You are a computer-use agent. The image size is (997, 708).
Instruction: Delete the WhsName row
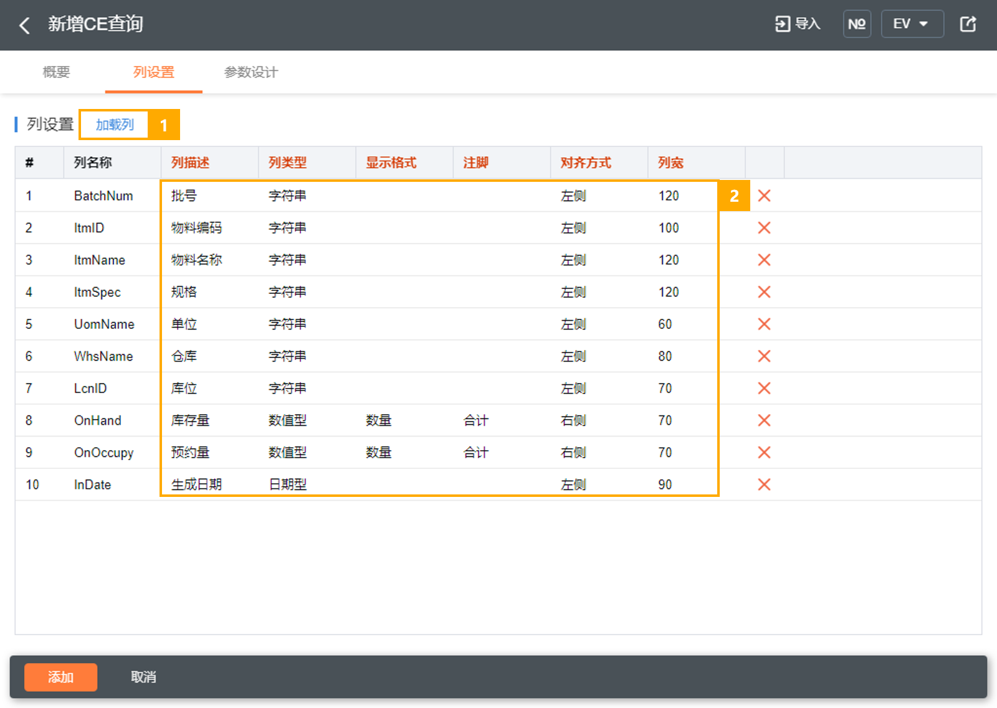tap(764, 356)
